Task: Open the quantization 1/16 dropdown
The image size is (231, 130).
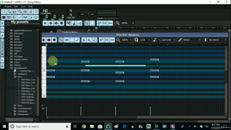Action: 145,40
